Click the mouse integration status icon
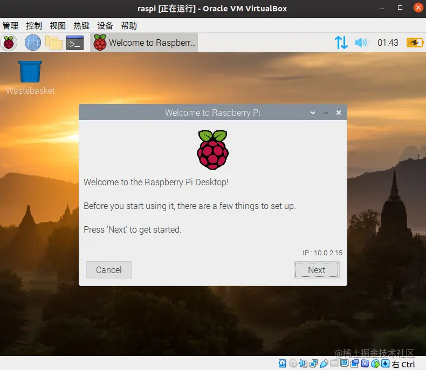 pyautogui.click(x=375, y=363)
